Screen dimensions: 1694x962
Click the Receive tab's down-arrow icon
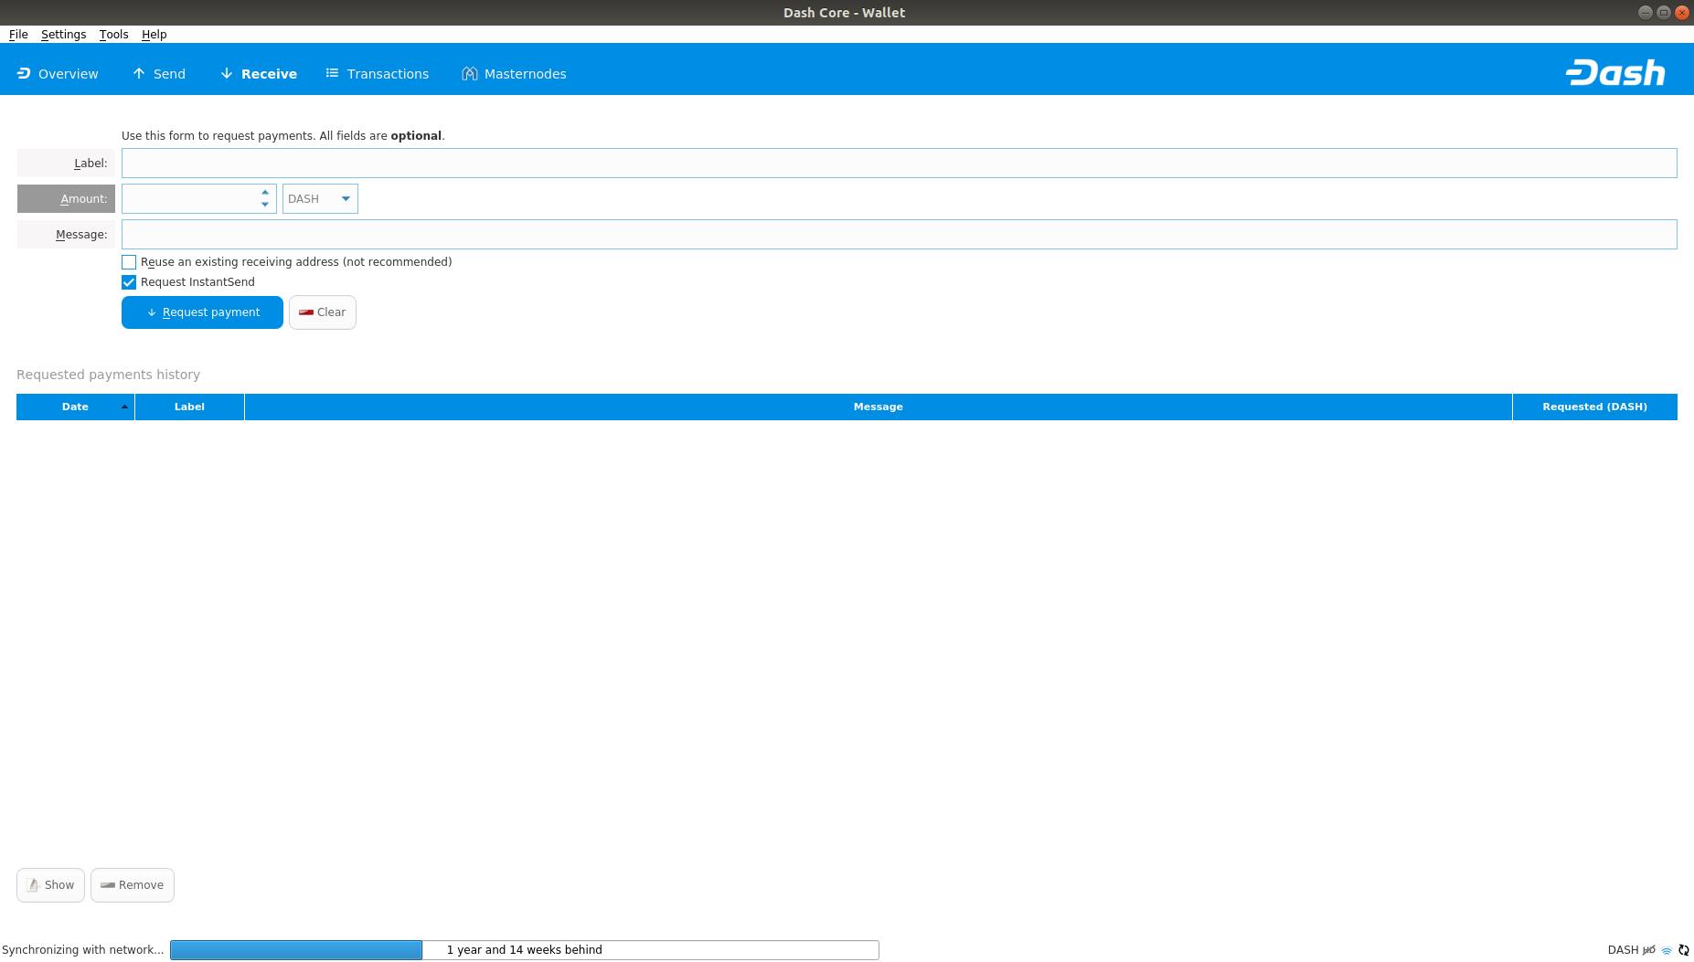click(227, 73)
